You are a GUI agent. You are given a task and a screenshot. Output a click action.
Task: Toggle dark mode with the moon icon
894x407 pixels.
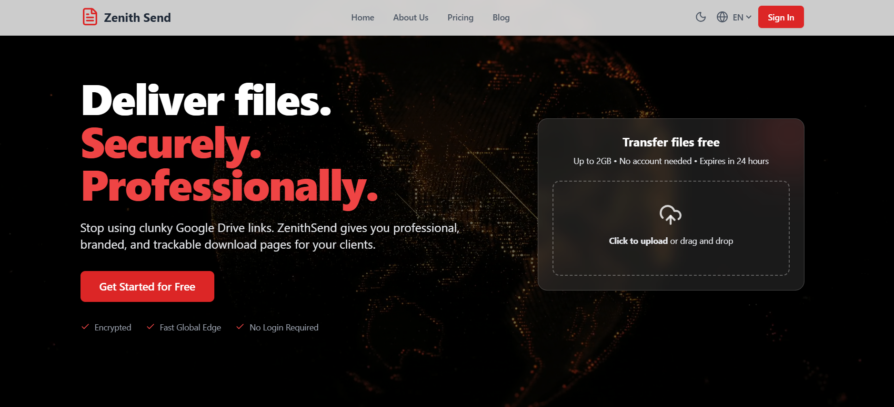tap(701, 17)
